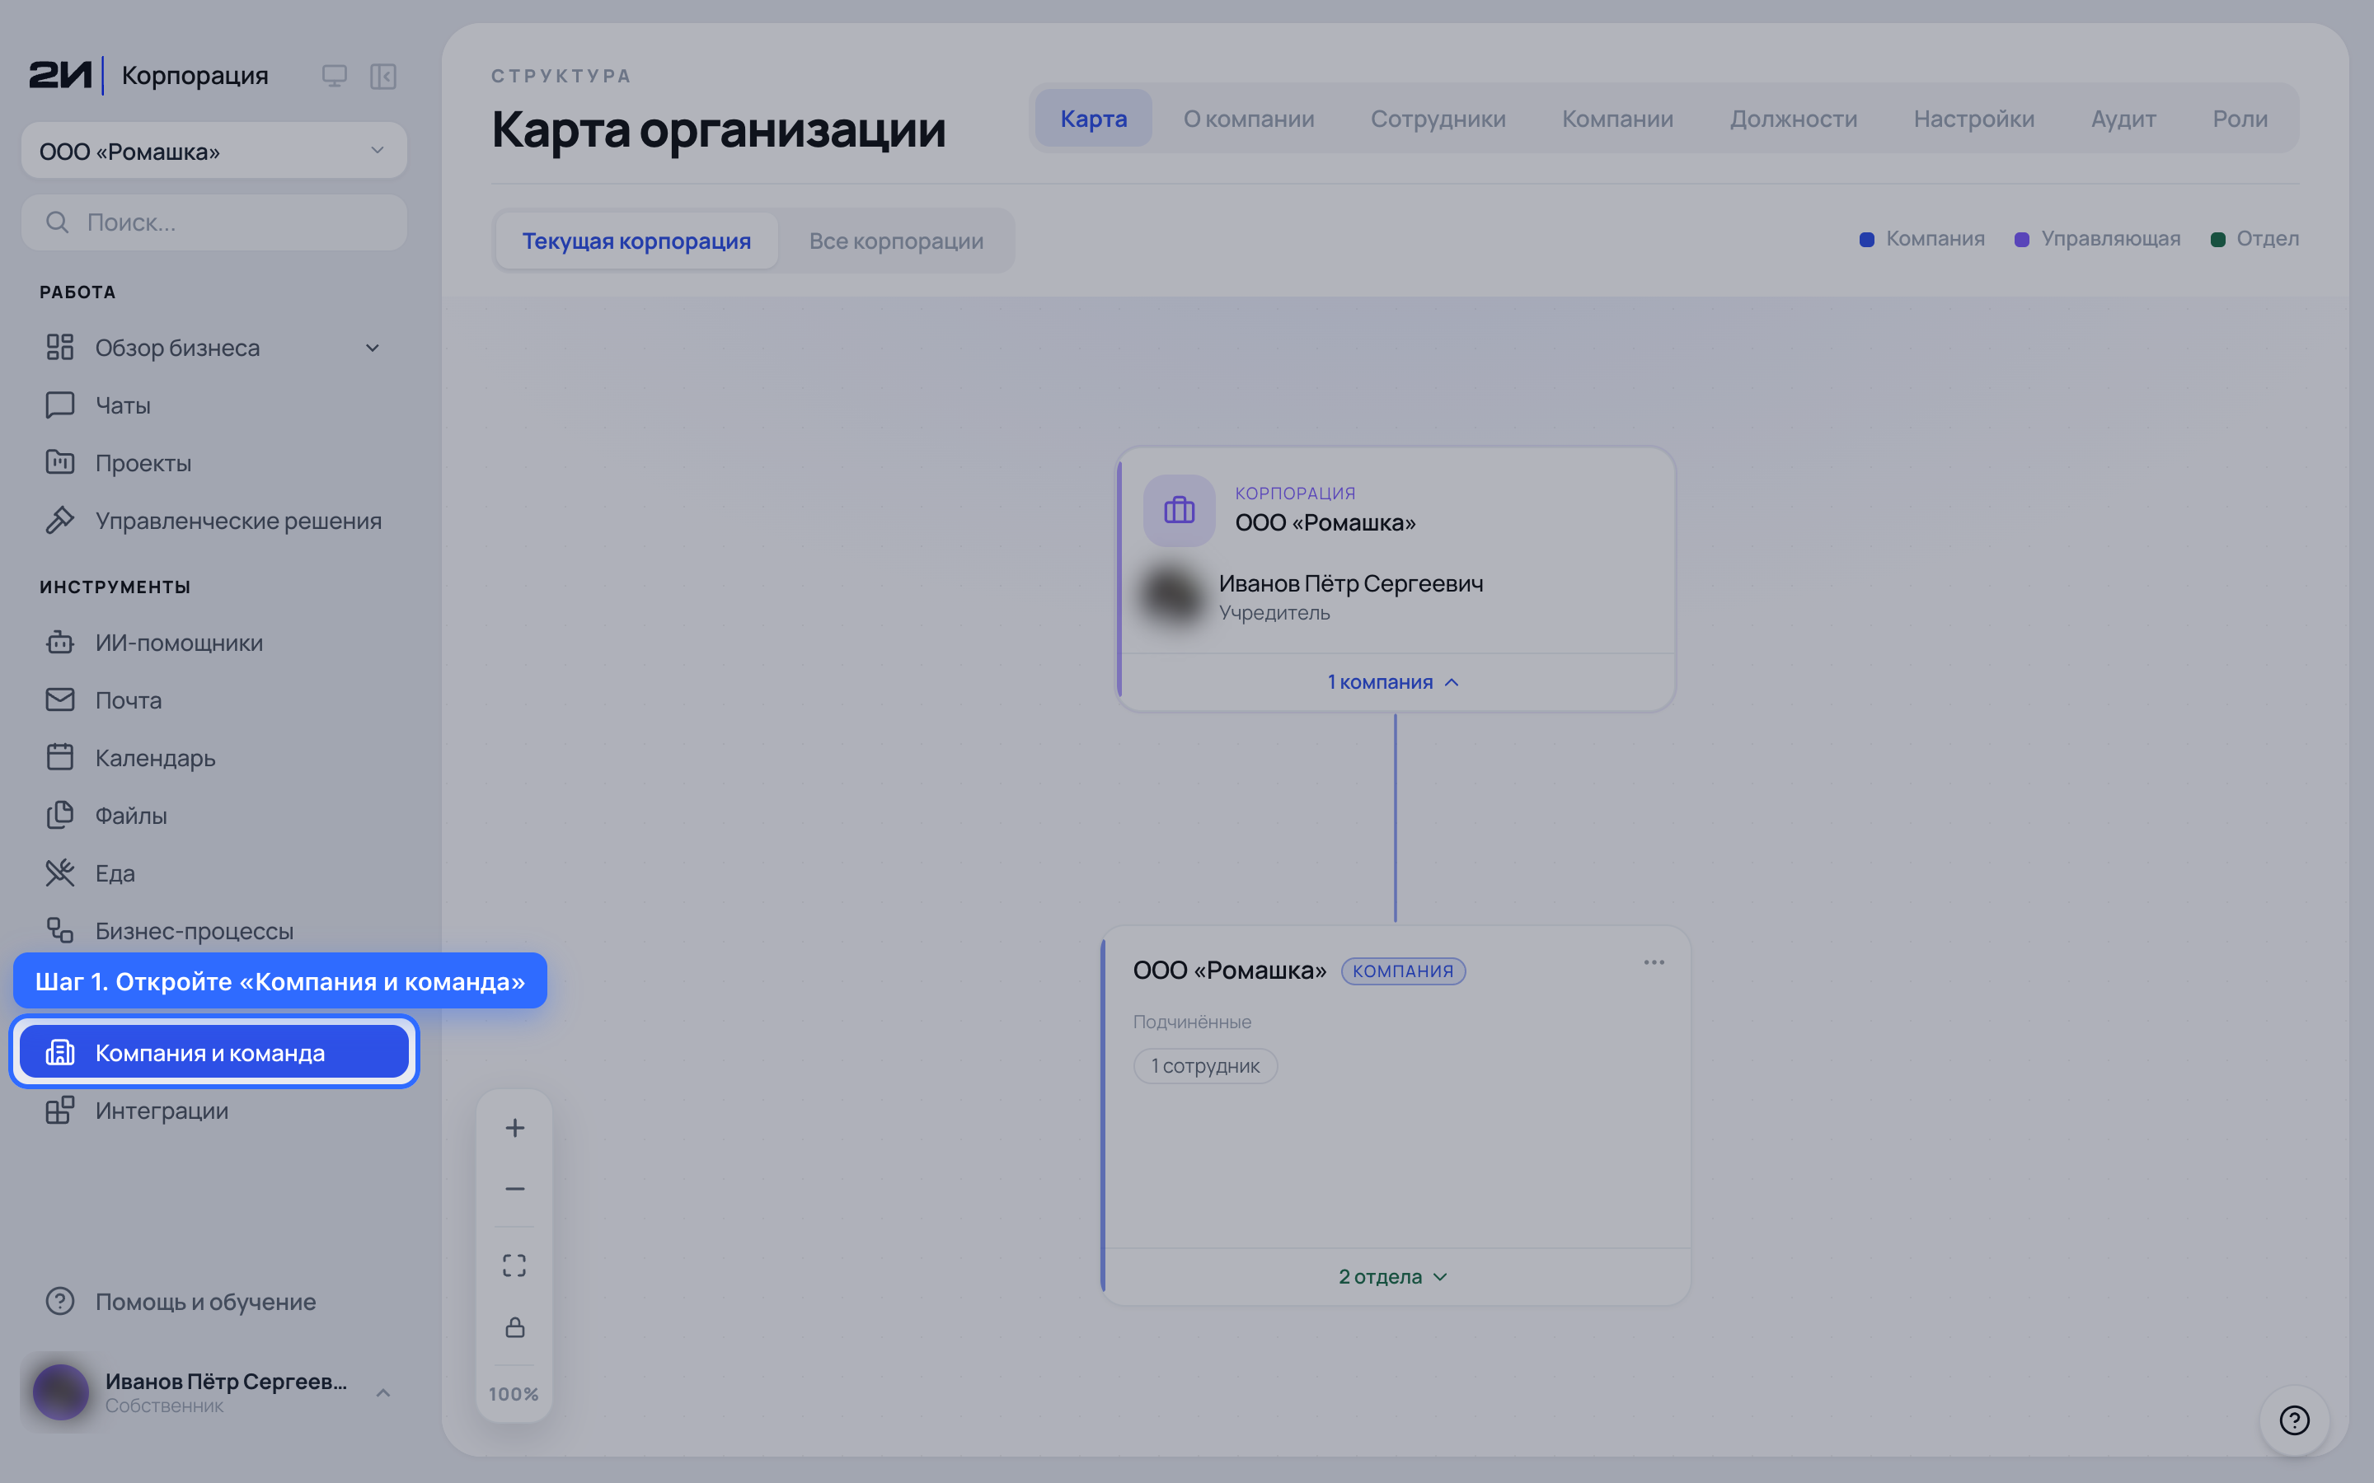The width and height of the screenshot is (2374, 1483).
Task: Switch to the О компании tab
Action: 1248,119
